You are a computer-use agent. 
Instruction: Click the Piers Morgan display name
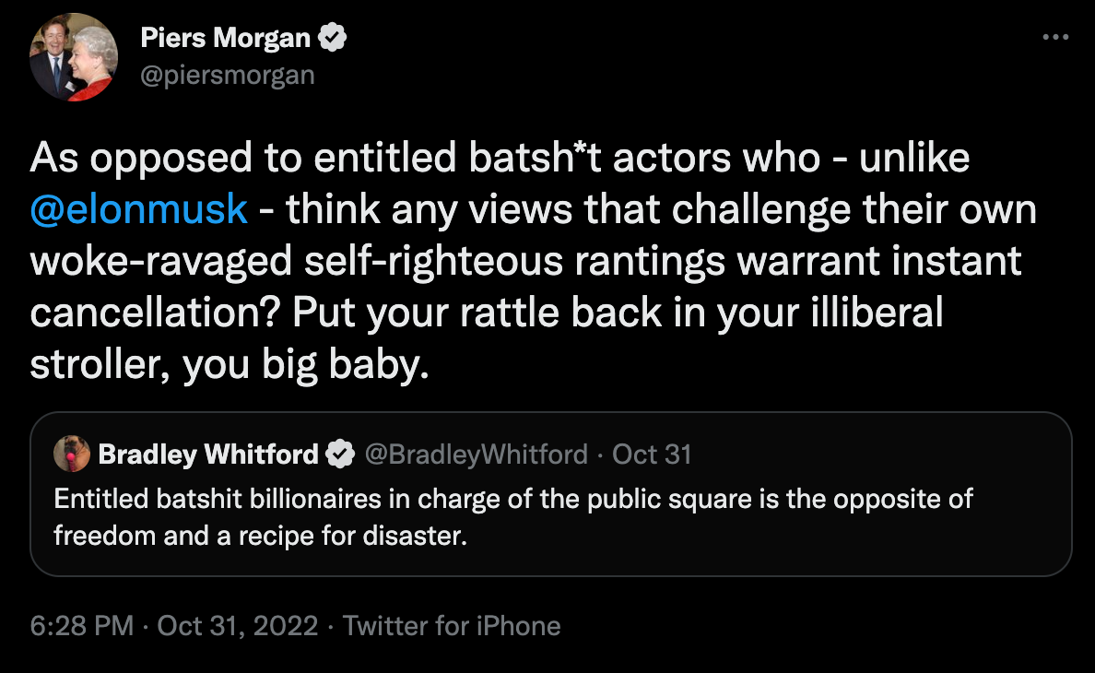pos(227,38)
